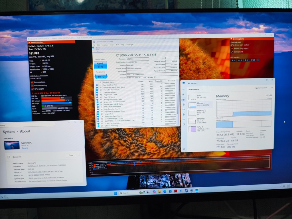The image size is (292, 219).
Task: Open Edit menu in CrystalDiskInfo
Action: [98, 45]
